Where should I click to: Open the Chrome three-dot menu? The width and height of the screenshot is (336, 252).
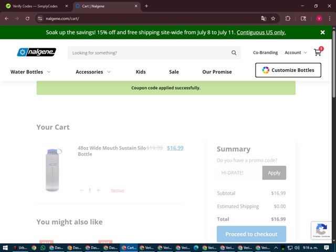point(330,19)
